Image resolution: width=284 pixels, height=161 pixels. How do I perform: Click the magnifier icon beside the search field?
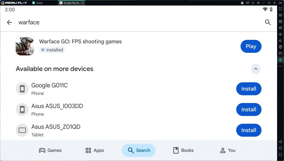click(x=268, y=22)
